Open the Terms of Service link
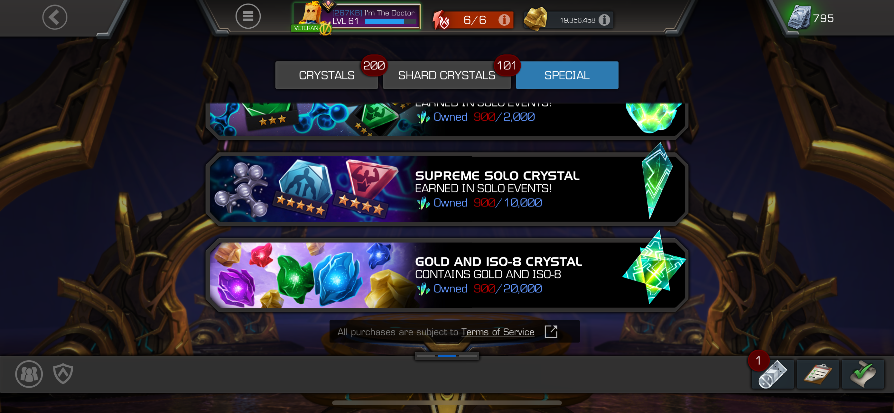Viewport: 894px width, 413px height. coord(497,332)
